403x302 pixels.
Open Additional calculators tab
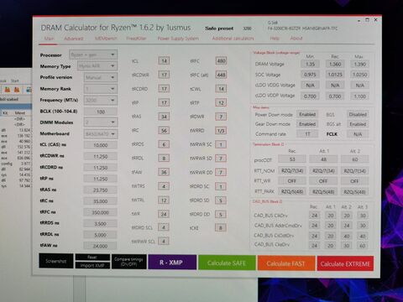(233, 39)
